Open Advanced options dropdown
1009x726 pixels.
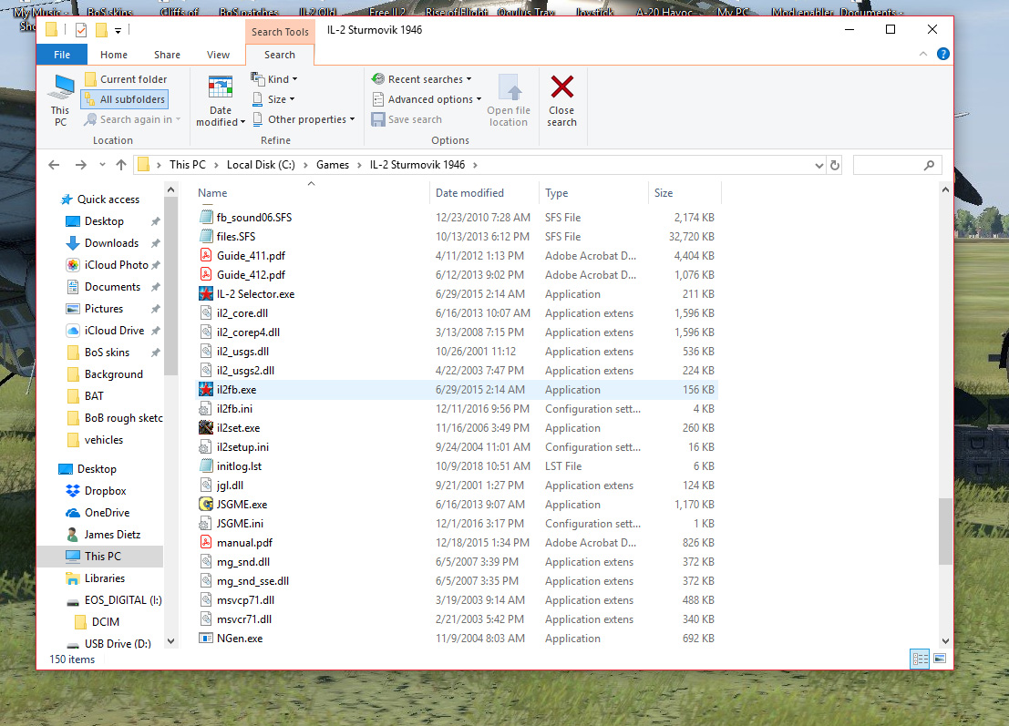click(x=427, y=99)
